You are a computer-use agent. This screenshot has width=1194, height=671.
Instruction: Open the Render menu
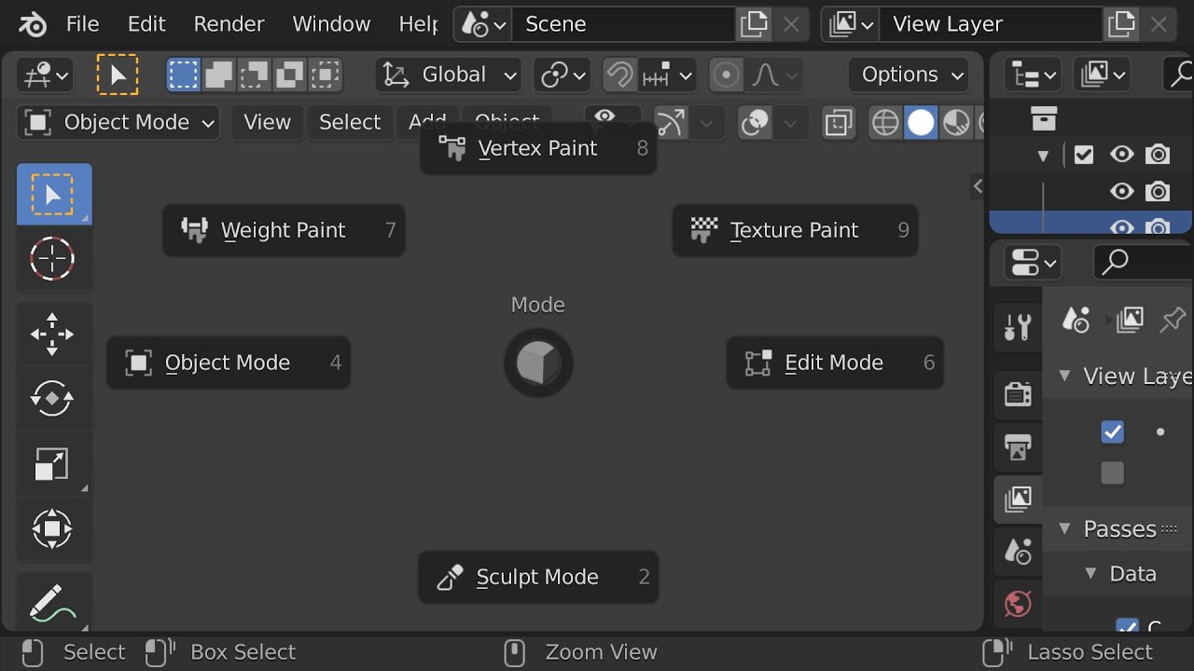coord(229,24)
